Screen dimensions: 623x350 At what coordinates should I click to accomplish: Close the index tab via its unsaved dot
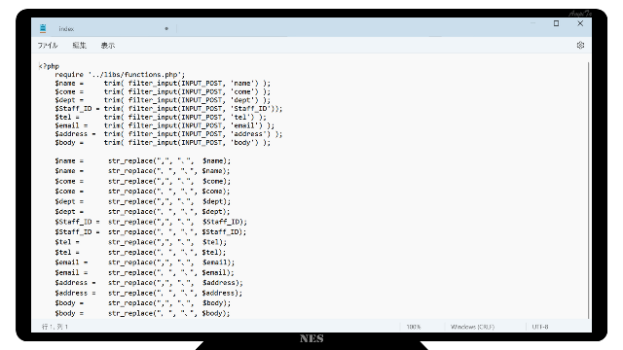(166, 28)
